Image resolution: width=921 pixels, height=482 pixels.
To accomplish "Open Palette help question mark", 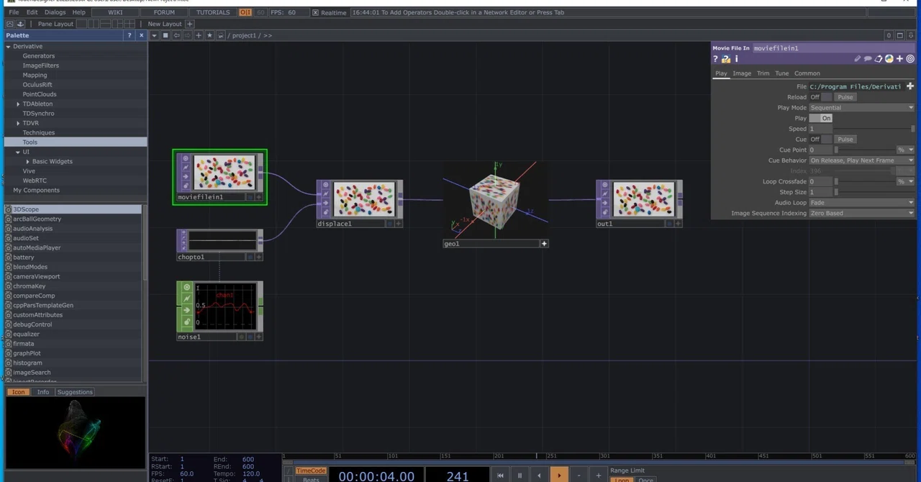I will click(130, 35).
